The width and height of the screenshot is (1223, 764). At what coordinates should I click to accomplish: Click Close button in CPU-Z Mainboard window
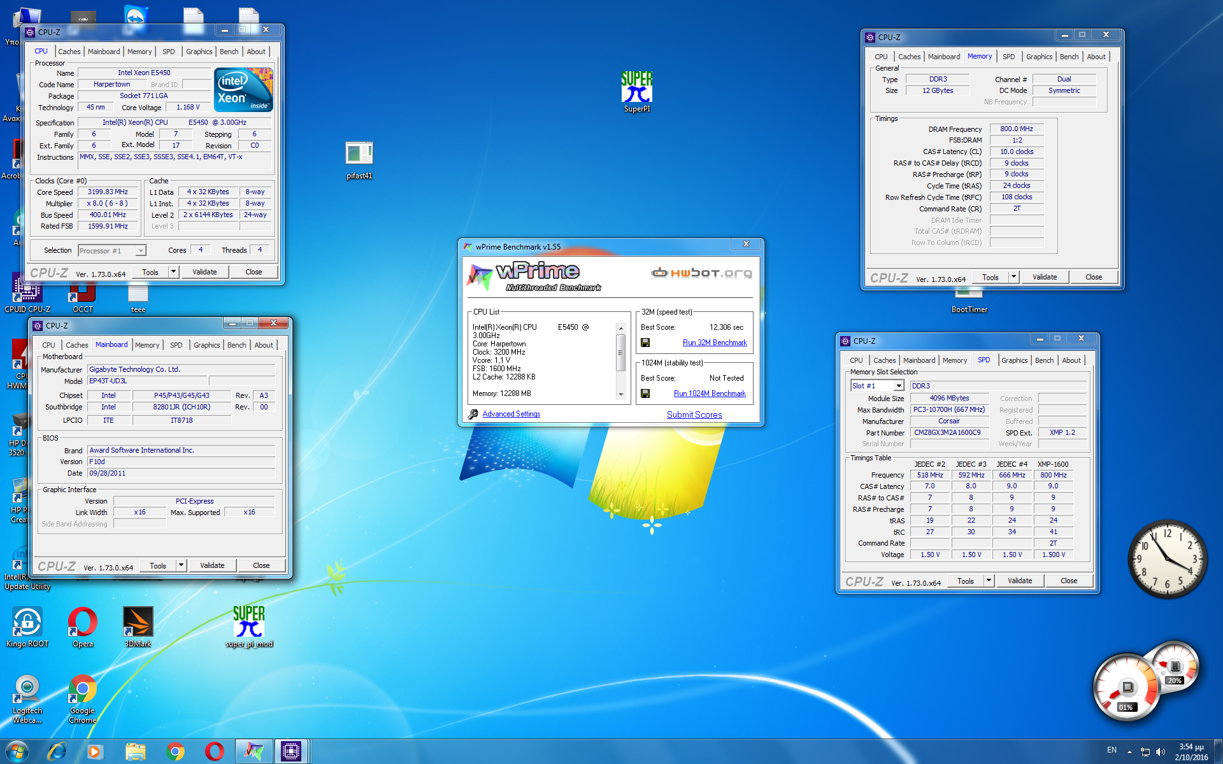pos(261,565)
